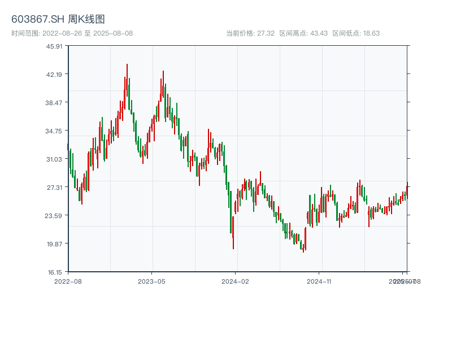Viewport: 452px width, 339px height.
Task: Click the y-axis label 31.03
Action: pos(54,159)
